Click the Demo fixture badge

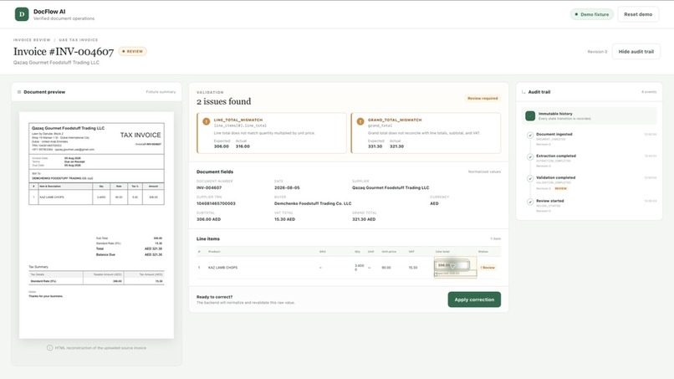pos(592,14)
